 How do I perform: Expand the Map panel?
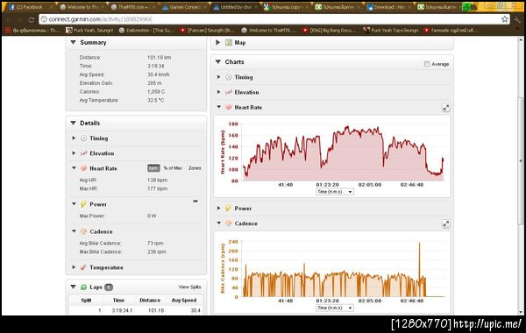218,43
